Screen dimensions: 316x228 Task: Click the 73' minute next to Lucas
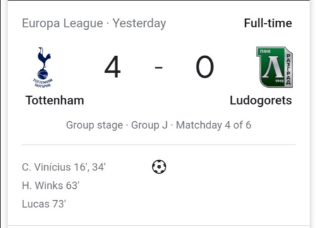pos(59,204)
